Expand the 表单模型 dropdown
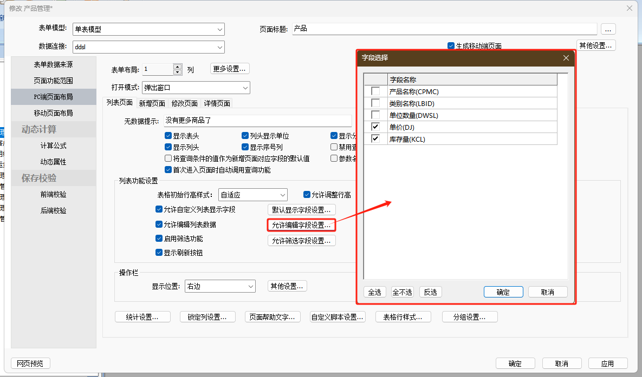This screenshot has width=642, height=377. pyautogui.click(x=219, y=30)
